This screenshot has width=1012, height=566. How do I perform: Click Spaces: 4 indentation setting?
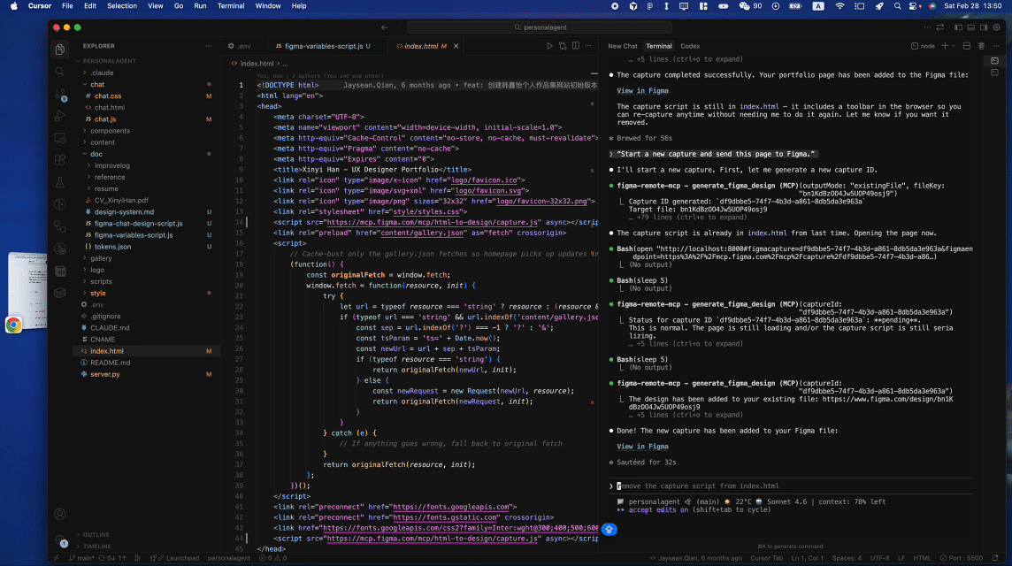(x=846, y=558)
